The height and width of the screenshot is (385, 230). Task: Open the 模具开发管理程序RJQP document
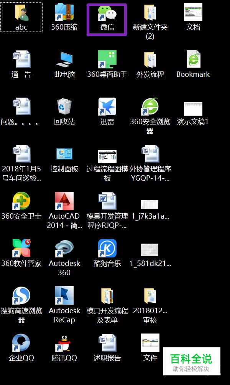[x=107, y=201]
